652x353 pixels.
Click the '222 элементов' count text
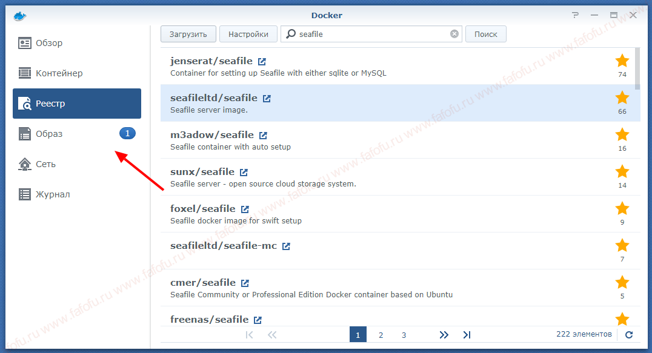tap(584, 334)
